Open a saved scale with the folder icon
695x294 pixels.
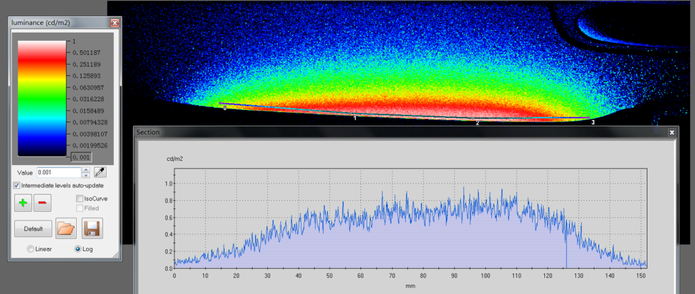[66, 228]
